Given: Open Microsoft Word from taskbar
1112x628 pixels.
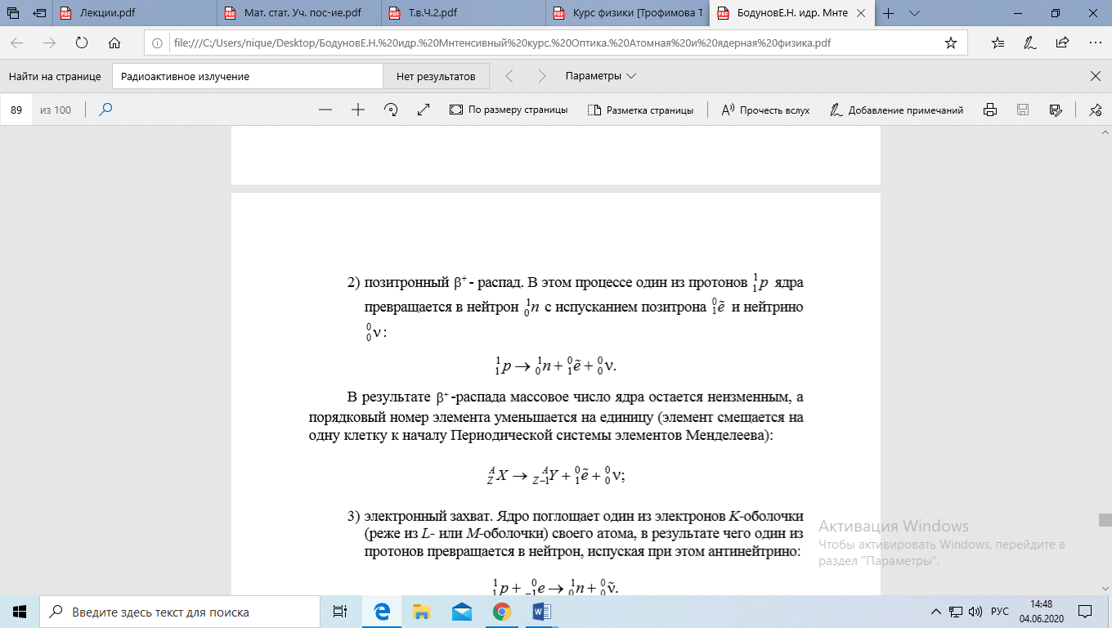Looking at the screenshot, I should [x=541, y=611].
